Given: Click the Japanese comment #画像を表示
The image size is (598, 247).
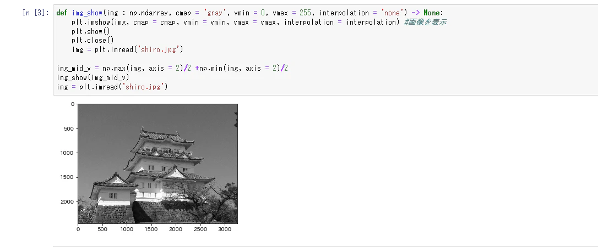Looking at the screenshot, I should (x=425, y=22).
